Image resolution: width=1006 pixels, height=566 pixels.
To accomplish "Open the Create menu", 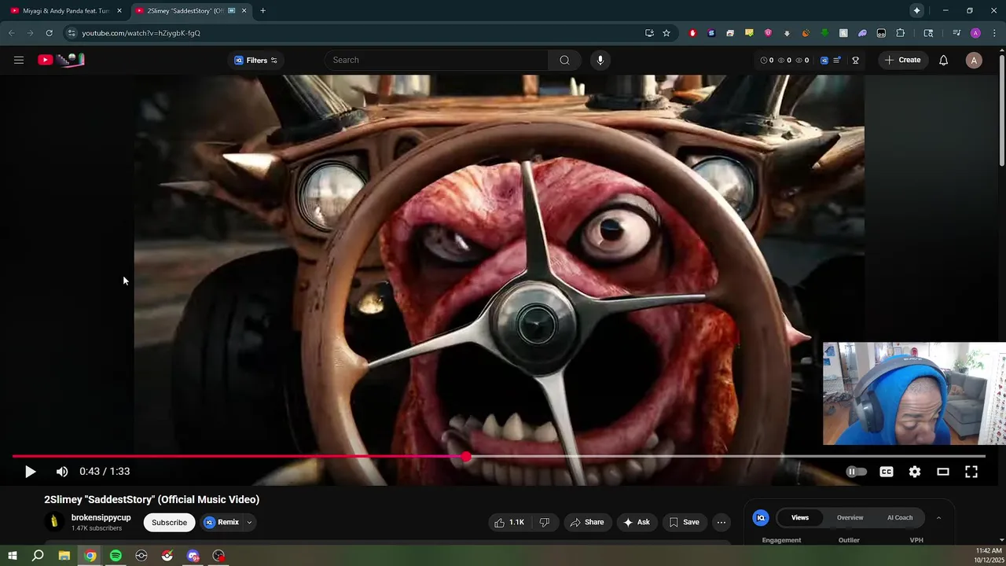I will click(x=902, y=60).
